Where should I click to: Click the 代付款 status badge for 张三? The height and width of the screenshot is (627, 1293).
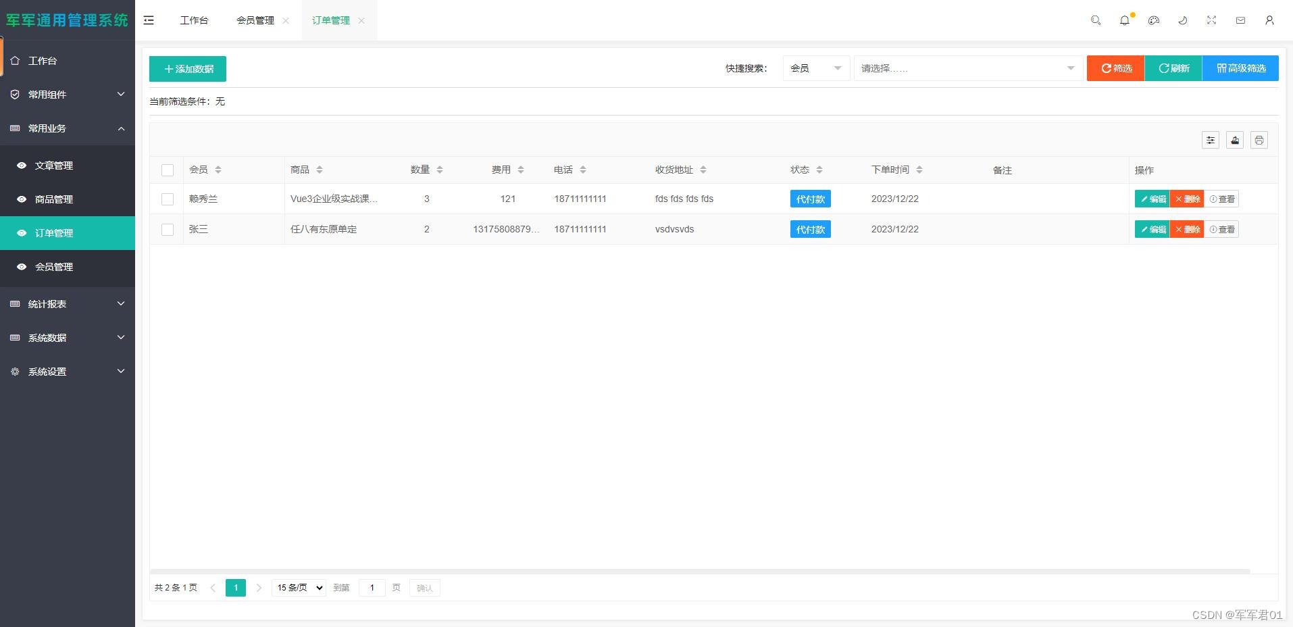coord(811,229)
